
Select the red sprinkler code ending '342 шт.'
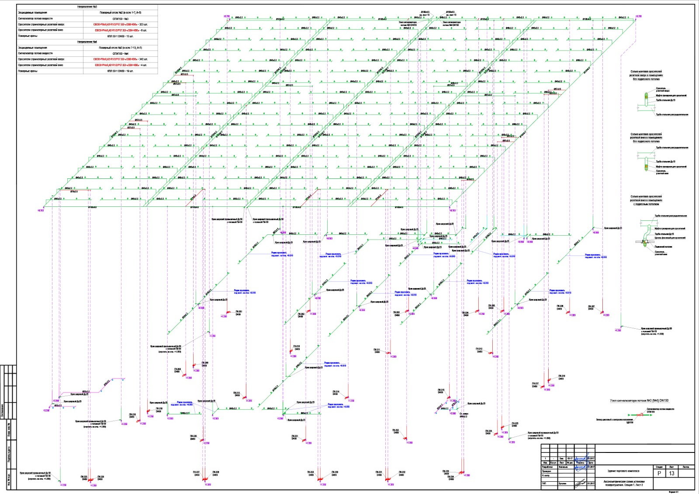(120, 59)
